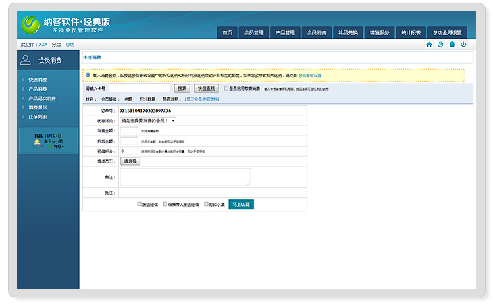
Task: Click the member avatar icon beside 会员消费
Action: 26,60
